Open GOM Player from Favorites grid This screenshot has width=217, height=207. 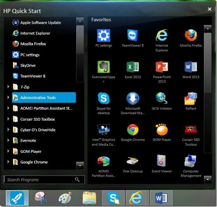pyautogui.click(x=162, y=130)
